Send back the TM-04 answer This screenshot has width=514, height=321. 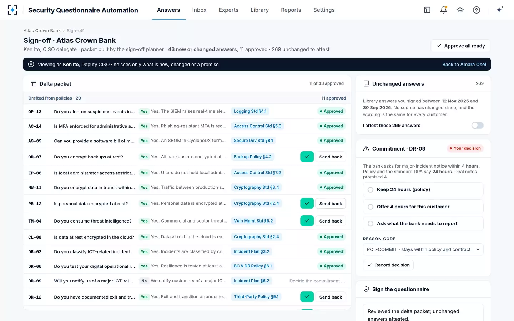[x=331, y=221]
